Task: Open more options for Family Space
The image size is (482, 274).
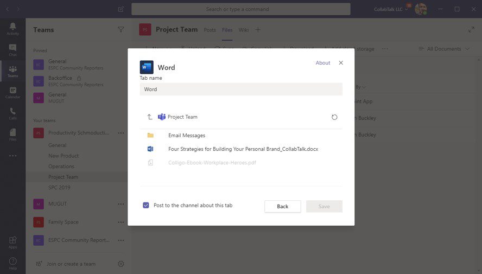Action: (x=121, y=222)
